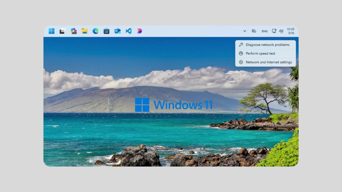Screen dimensions: 342x192
Task: Launch Visual Studio Code
Action: [x=129, y=31]
